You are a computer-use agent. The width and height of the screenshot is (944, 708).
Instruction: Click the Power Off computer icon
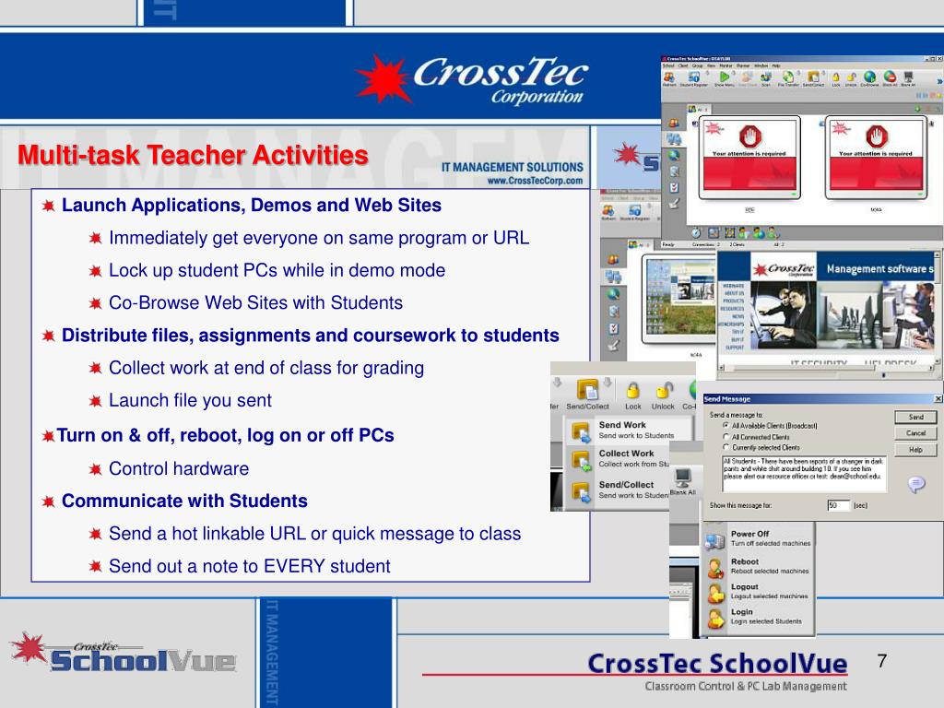pos(714,540)
